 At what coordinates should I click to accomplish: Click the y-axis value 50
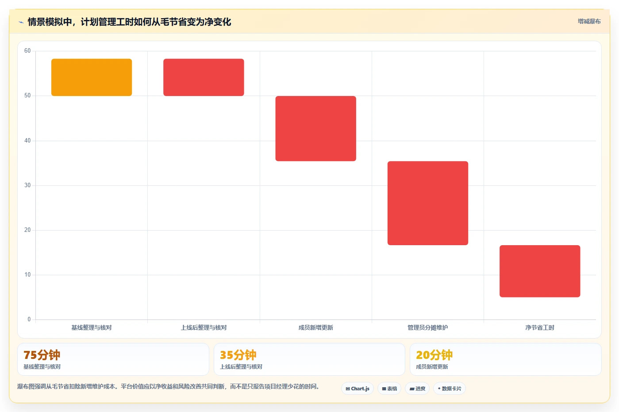(27, 96)
